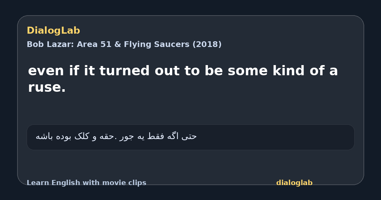The width and height of the screenshot is (381, 200).
Task: Tap the word 'turned' in subtitle
Action: click(x=124, y=71)
